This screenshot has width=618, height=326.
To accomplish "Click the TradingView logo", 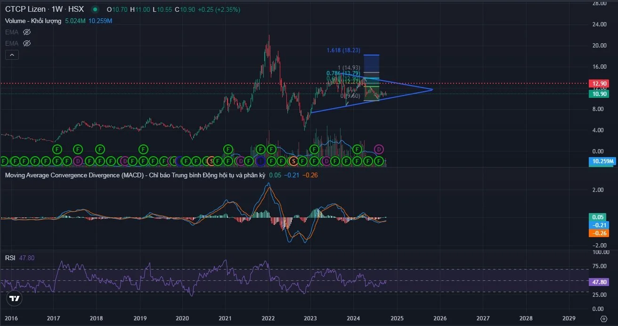I will (x=15, y=299).
